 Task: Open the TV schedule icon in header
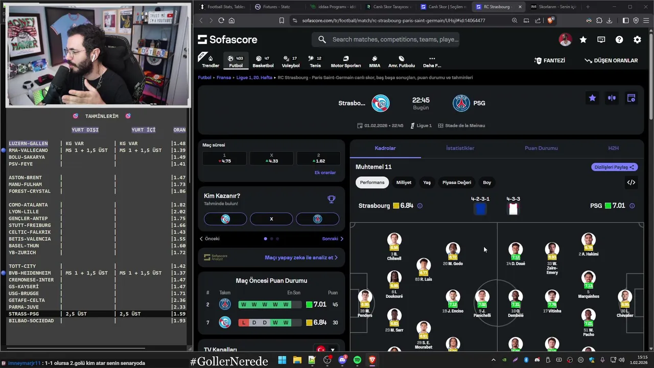pyautogui.click(x=601, y=39)
